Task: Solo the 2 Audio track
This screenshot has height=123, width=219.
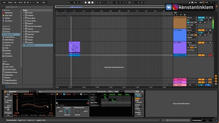Action: (207, 30)
